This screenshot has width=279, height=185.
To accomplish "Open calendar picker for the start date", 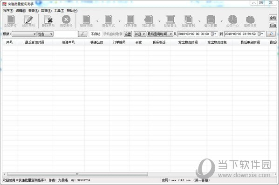I will pos(213,34).
